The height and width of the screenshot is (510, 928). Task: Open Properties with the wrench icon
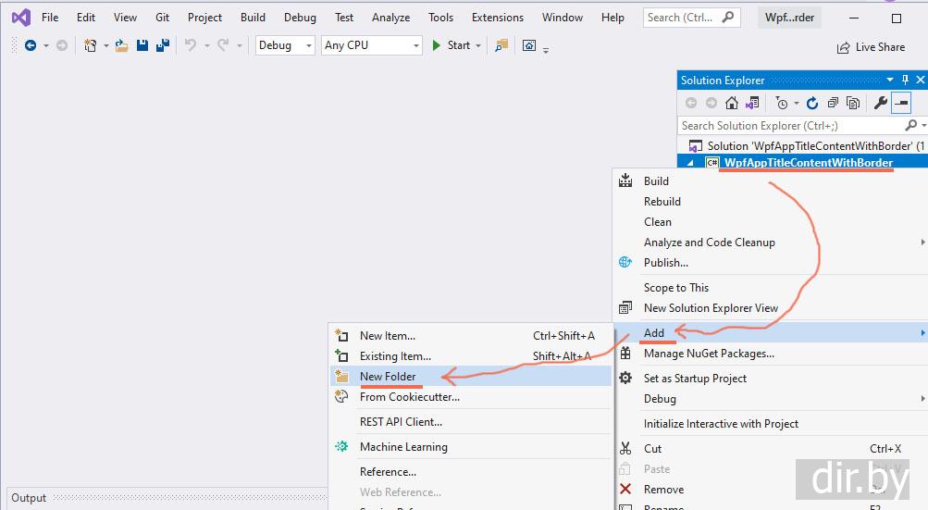(881, 104)
